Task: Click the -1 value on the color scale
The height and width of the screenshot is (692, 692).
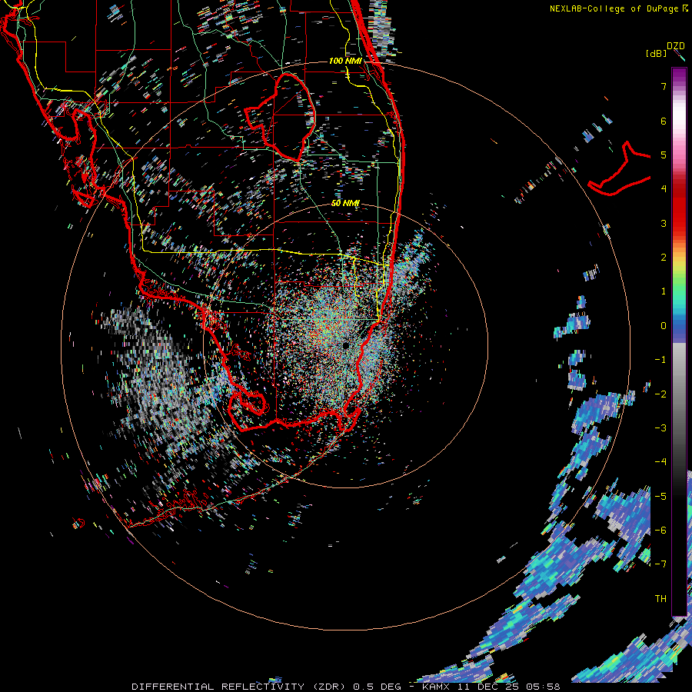Action: pos(660,360)
